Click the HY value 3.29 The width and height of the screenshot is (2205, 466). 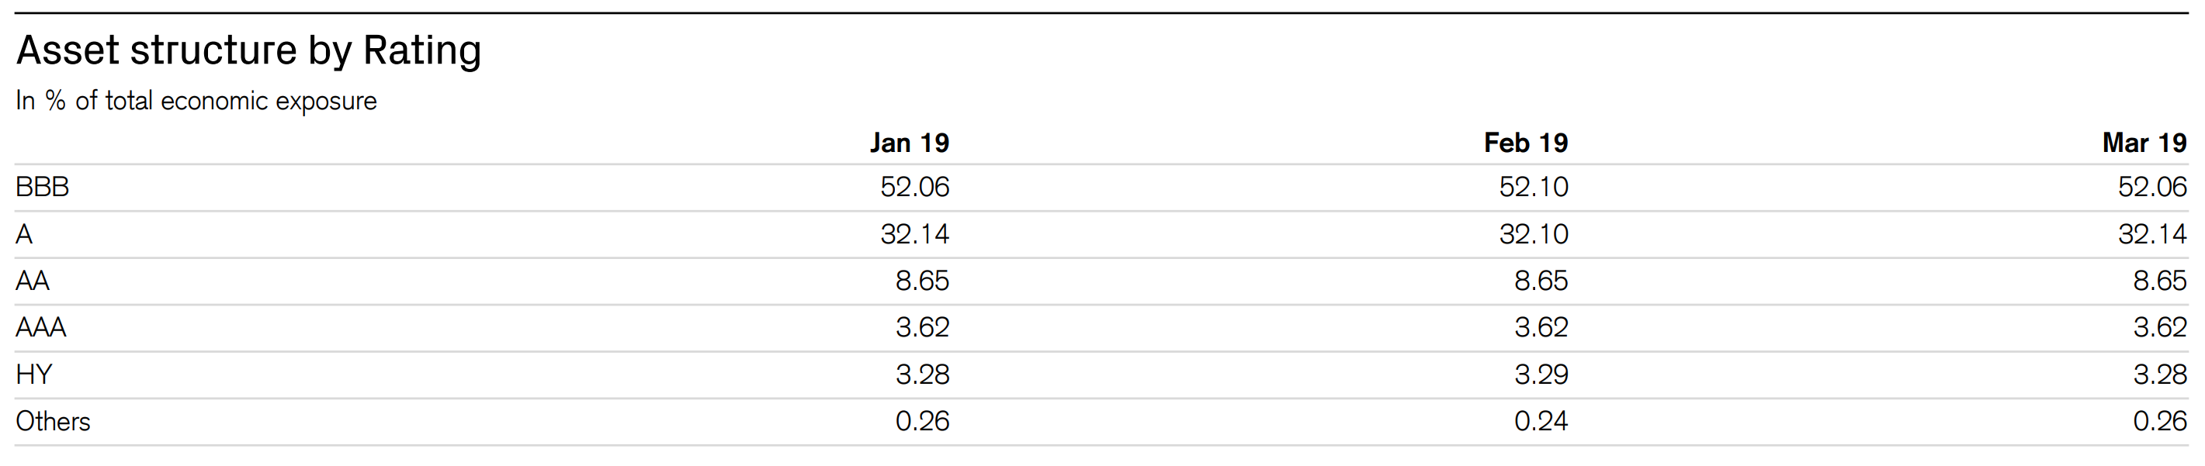[1541, 375]
